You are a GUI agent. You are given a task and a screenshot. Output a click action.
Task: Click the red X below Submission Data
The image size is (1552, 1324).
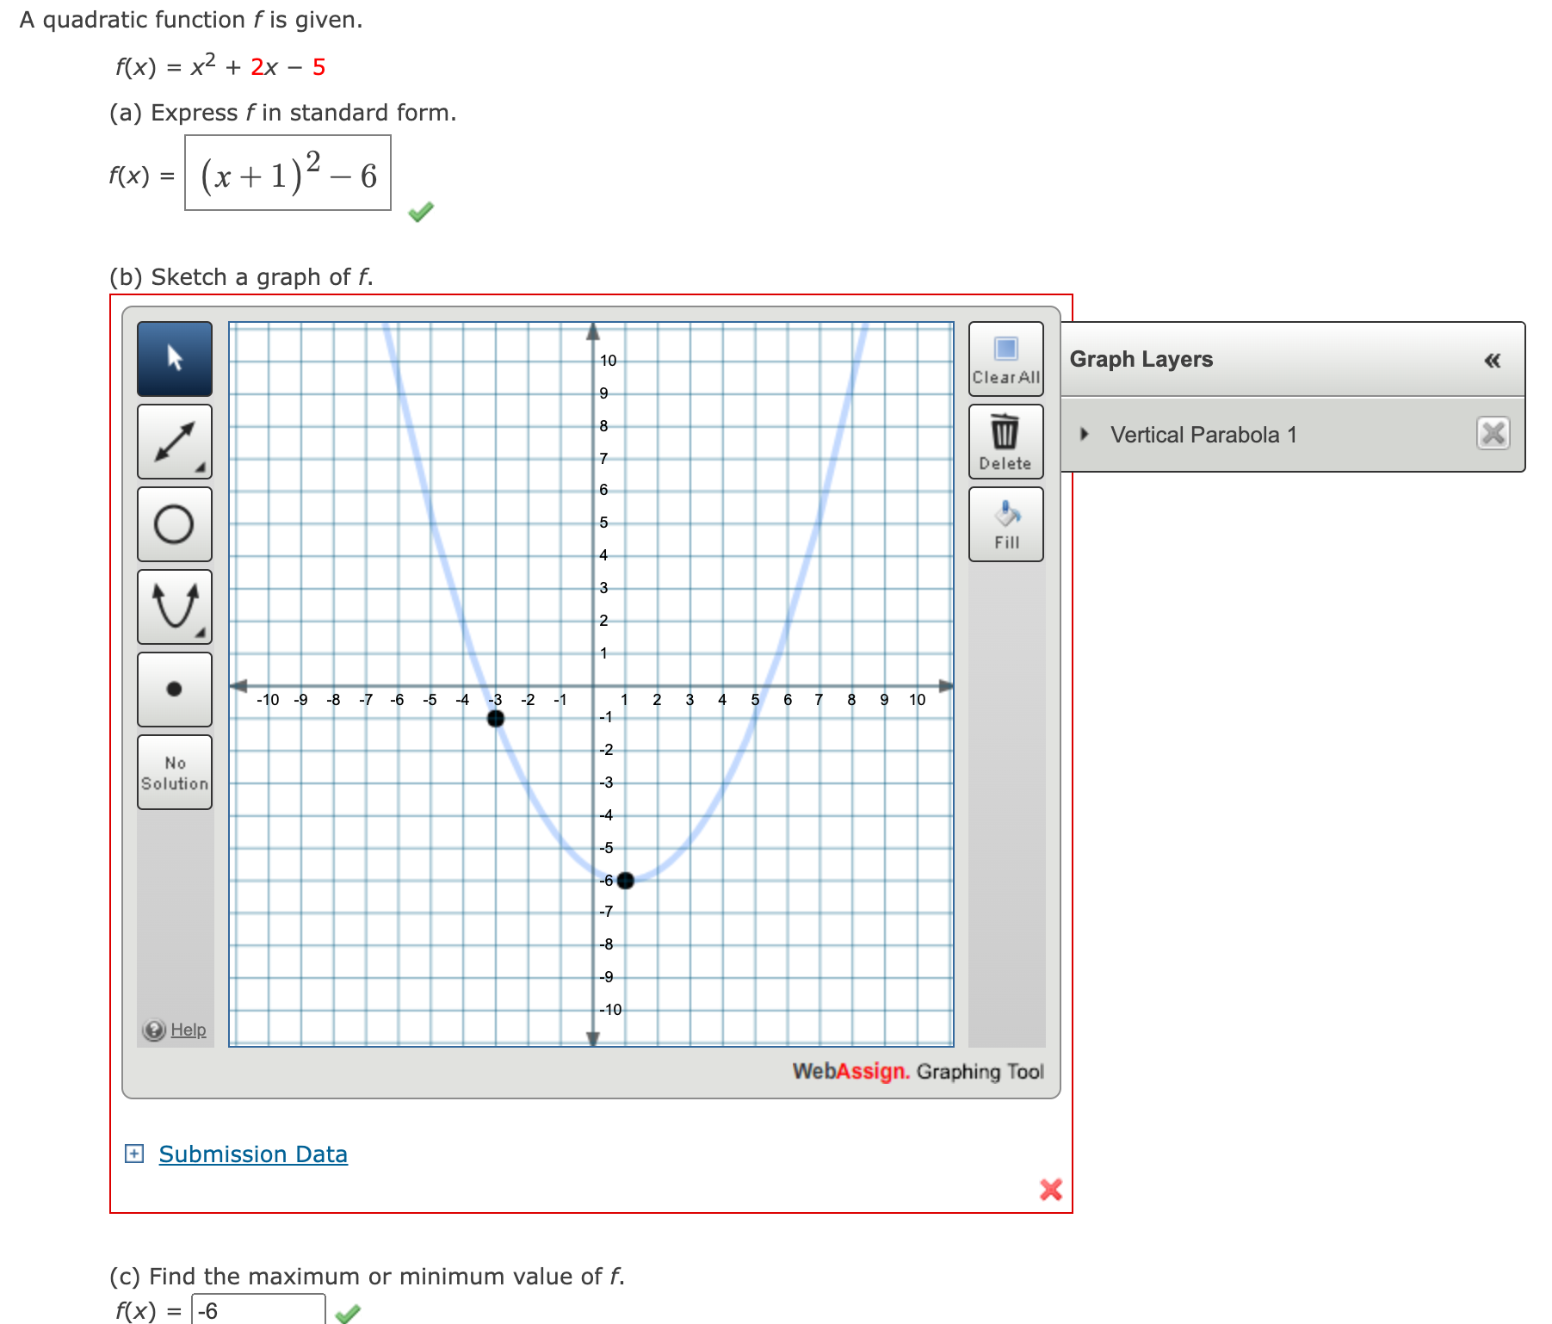click(x=1050, y=1191)
